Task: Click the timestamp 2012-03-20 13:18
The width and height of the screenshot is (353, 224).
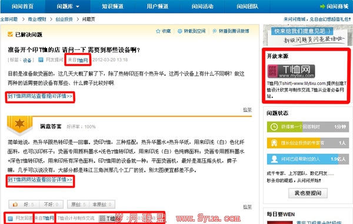Action: click(x=110, y=60)
